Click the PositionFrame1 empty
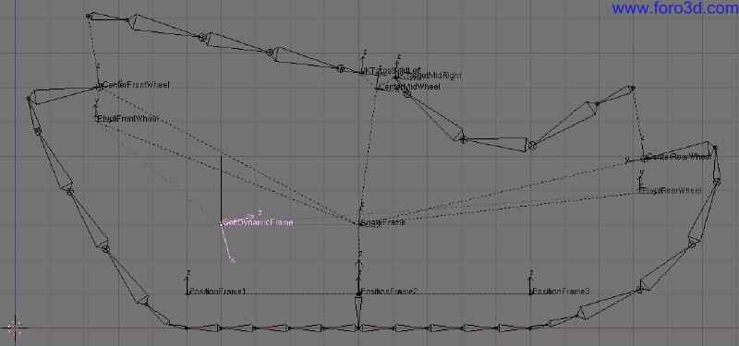The image size is (739, 346). tap(217, 292)
